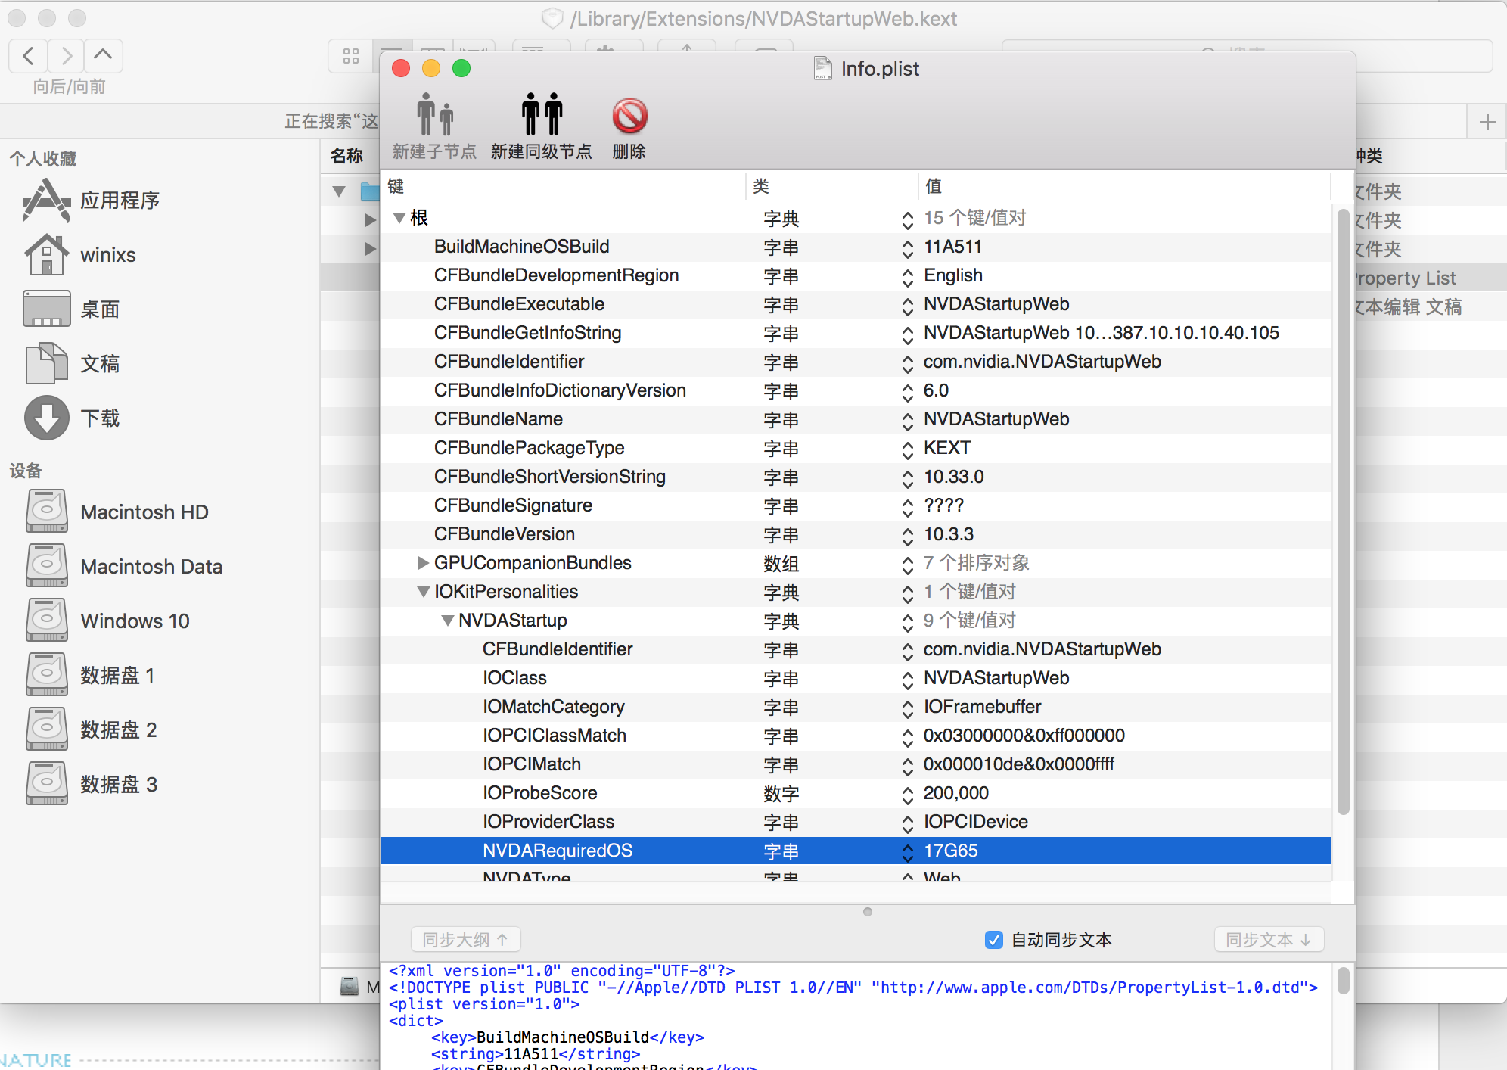
Task: Collapse the 根 root disclosure triangle
Action: [x=400, y=218]
